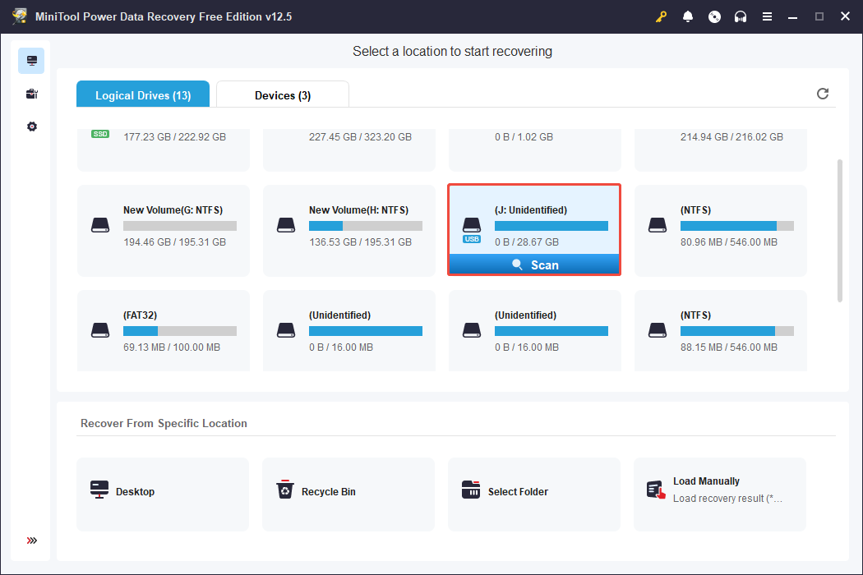Select New Volume(G: NTFS) drive icon
863x575 pixels.
[100, 226]
